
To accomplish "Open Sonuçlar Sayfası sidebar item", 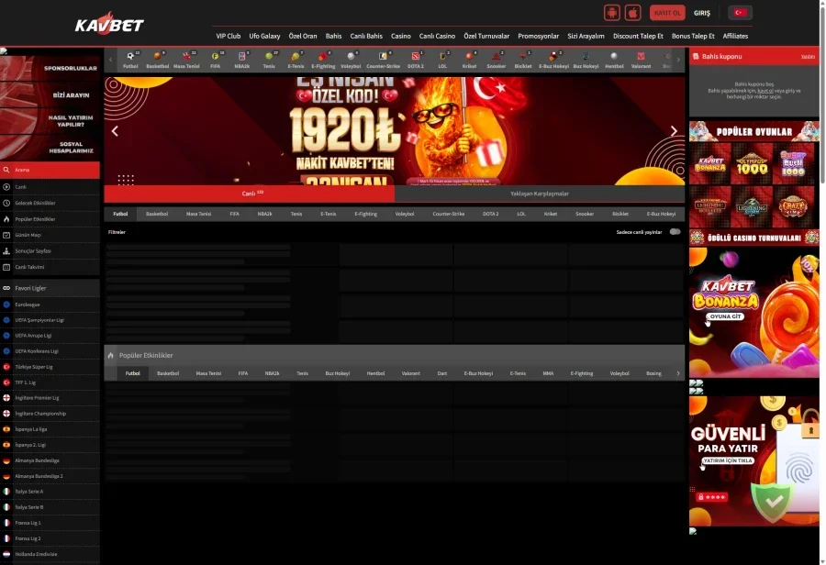I will point(50,251).
